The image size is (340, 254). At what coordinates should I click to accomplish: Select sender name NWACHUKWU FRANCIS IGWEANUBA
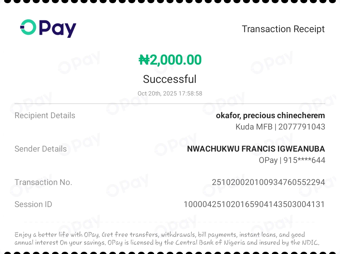tap(256, 149)
